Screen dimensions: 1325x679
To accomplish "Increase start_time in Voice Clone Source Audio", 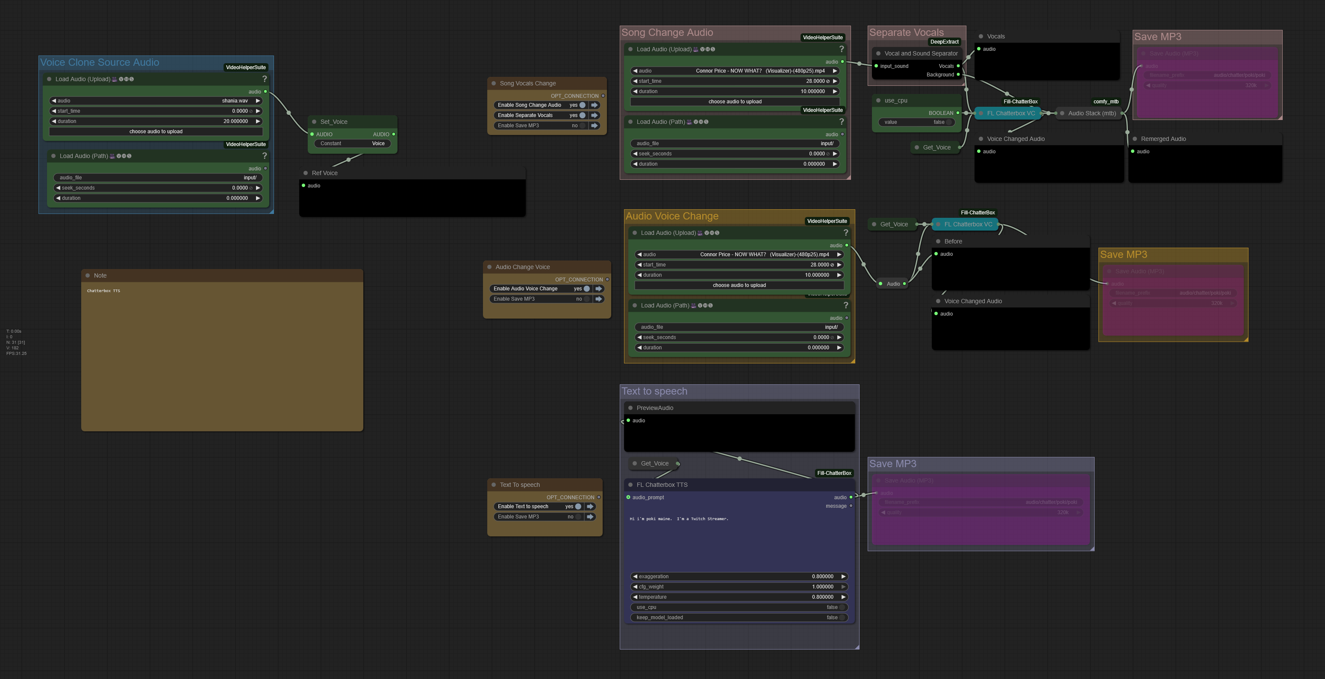I will (258, 111).
